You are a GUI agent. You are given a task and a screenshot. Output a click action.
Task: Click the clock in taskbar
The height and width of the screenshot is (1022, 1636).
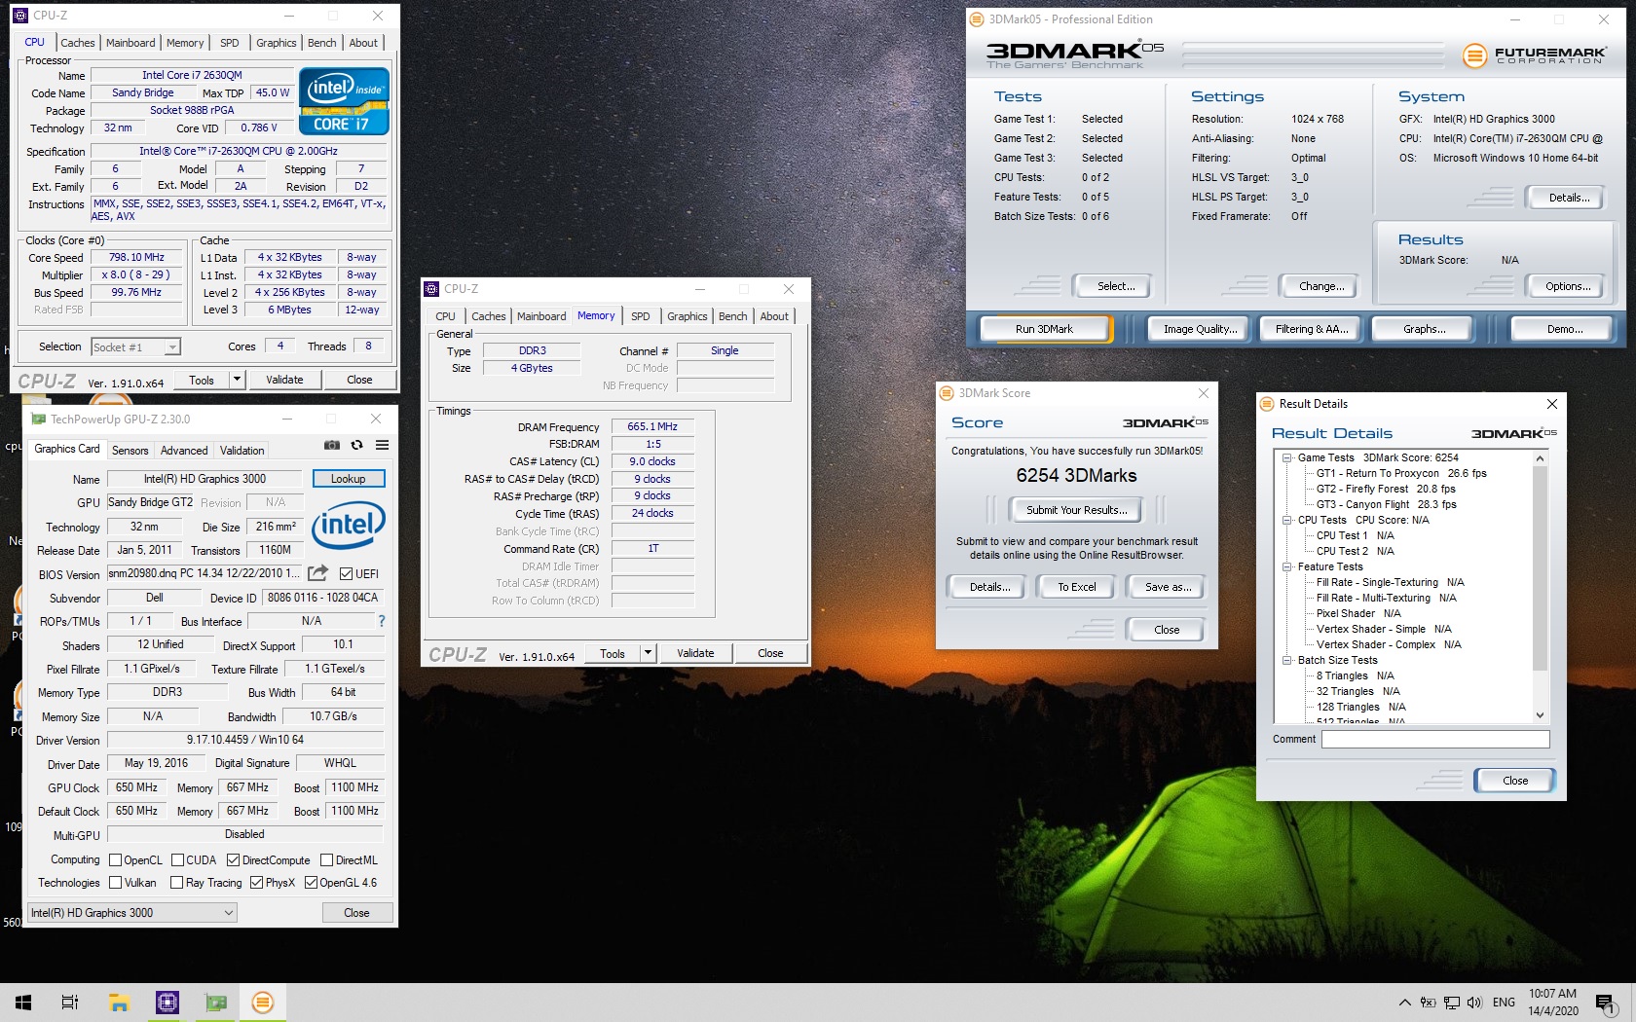coord(1552,1003)
